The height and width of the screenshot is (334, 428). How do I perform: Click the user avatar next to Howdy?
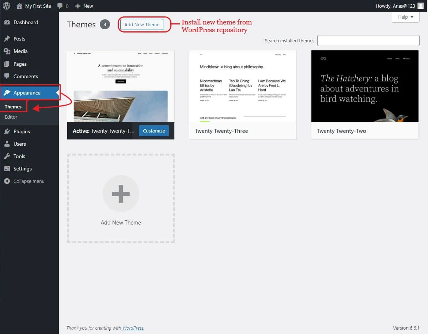point(421,6)
